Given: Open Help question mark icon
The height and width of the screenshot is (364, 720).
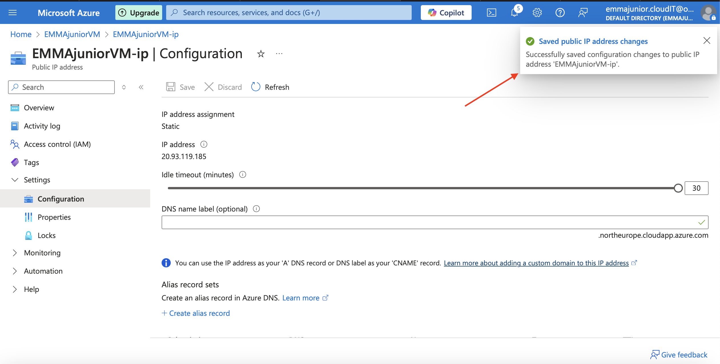Looking at the screenshot, I should coord(560,13).
